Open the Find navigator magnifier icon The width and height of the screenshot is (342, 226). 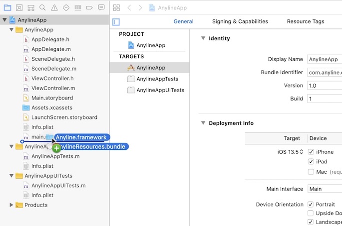tap(42, 7)
